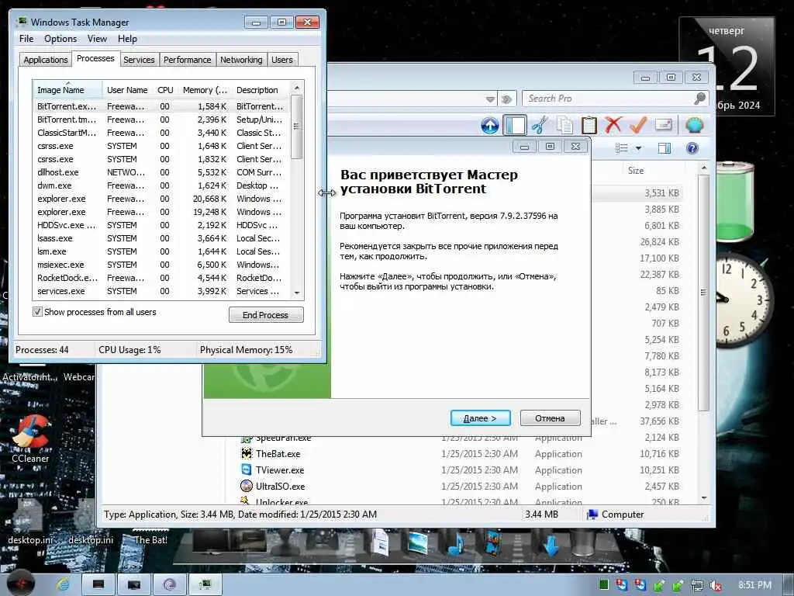The image size is (794, 596).
Task: Click the Отмена button in BitTorrent installer
Action: [550, 418]
